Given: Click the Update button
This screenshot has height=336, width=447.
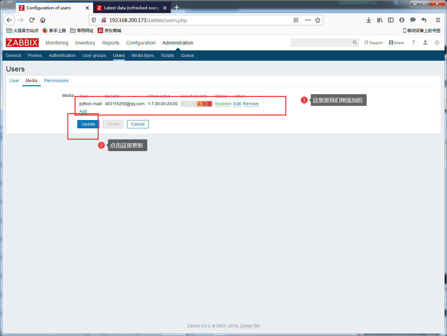Looking at the screenshot, I should [x=88, y=124].
